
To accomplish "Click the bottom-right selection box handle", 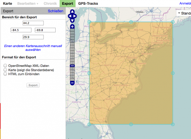I will (173, 124).
